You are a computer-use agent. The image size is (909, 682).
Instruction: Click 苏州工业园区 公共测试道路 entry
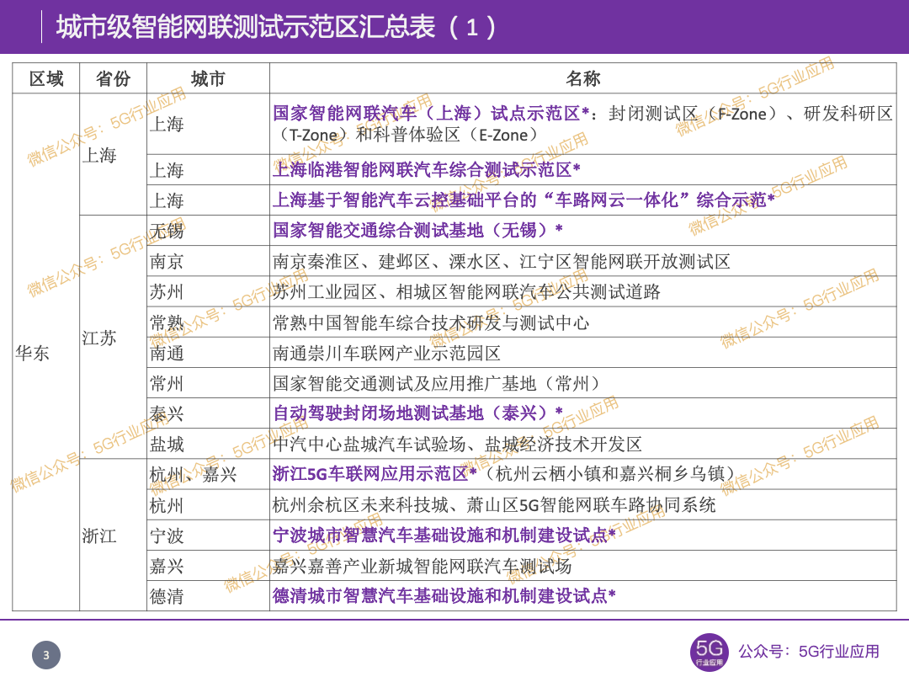[583, 291]
